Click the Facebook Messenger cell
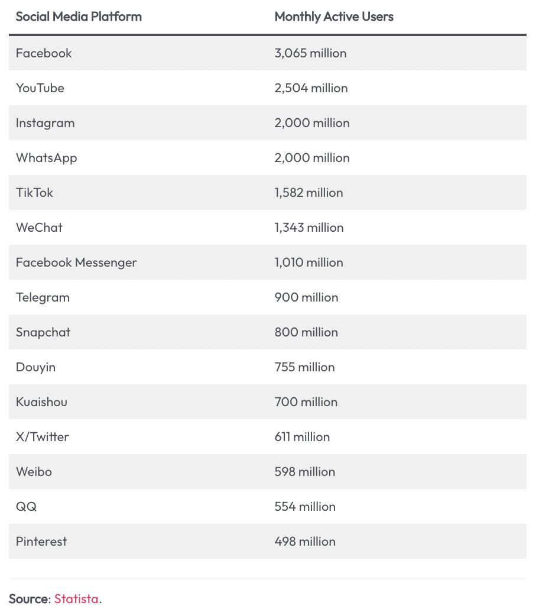Image resolution: width=539 pixels, height=609 pixels. tap(76, 263)
